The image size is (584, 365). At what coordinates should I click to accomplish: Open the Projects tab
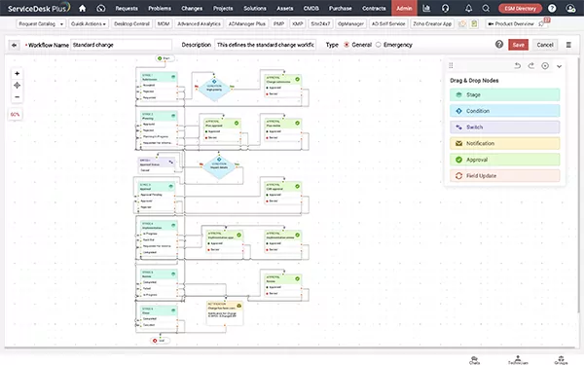coord(223,8)
